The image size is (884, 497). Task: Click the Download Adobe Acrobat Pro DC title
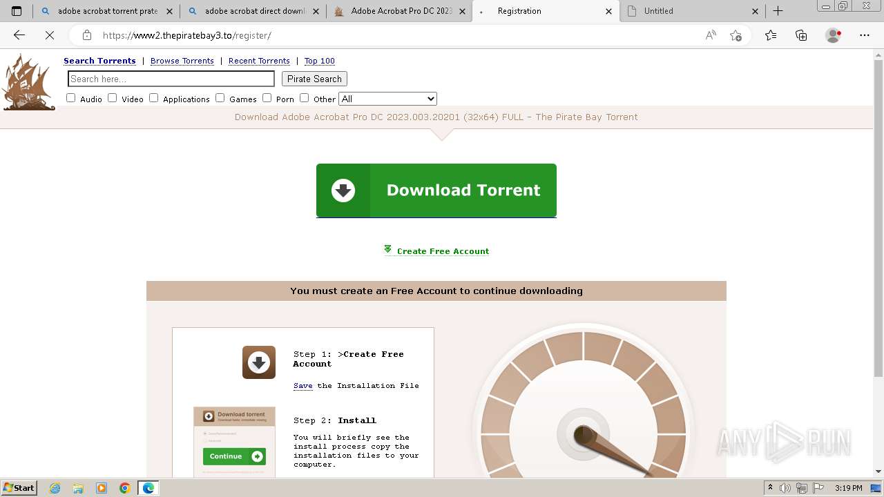tap(436, 117)
